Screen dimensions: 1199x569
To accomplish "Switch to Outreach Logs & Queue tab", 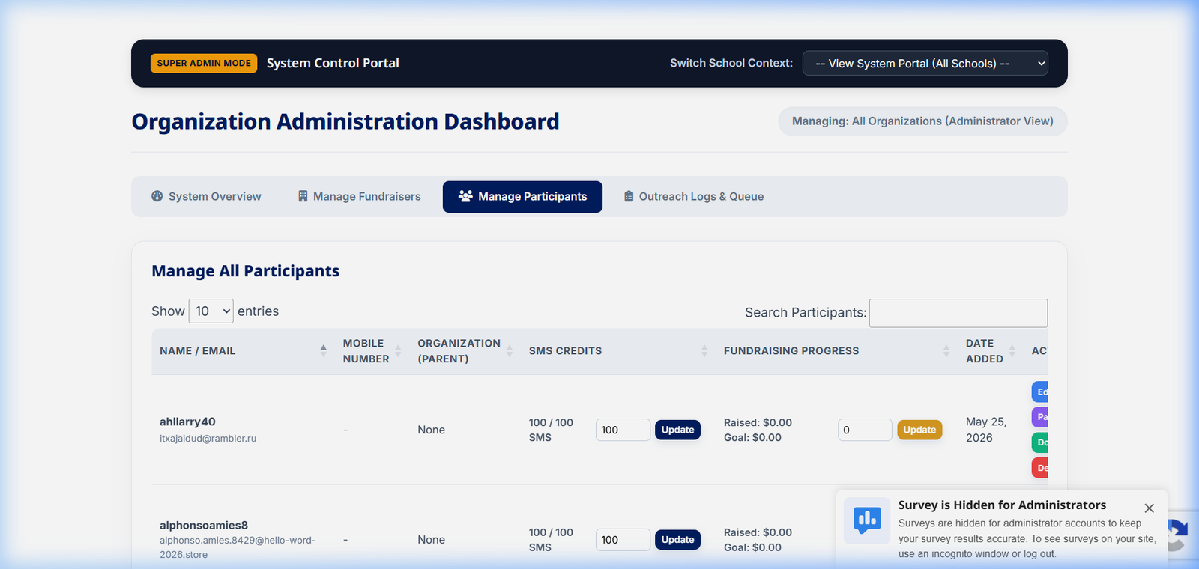I will 694,196.
